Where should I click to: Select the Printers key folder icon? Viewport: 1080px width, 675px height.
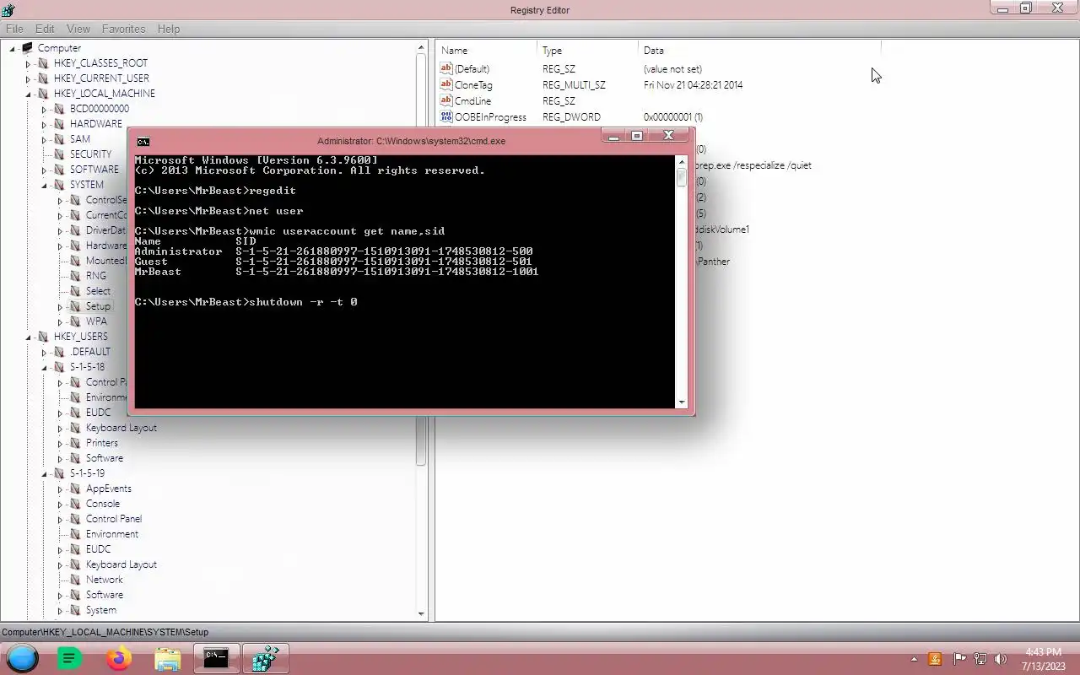tap(75, 443)
